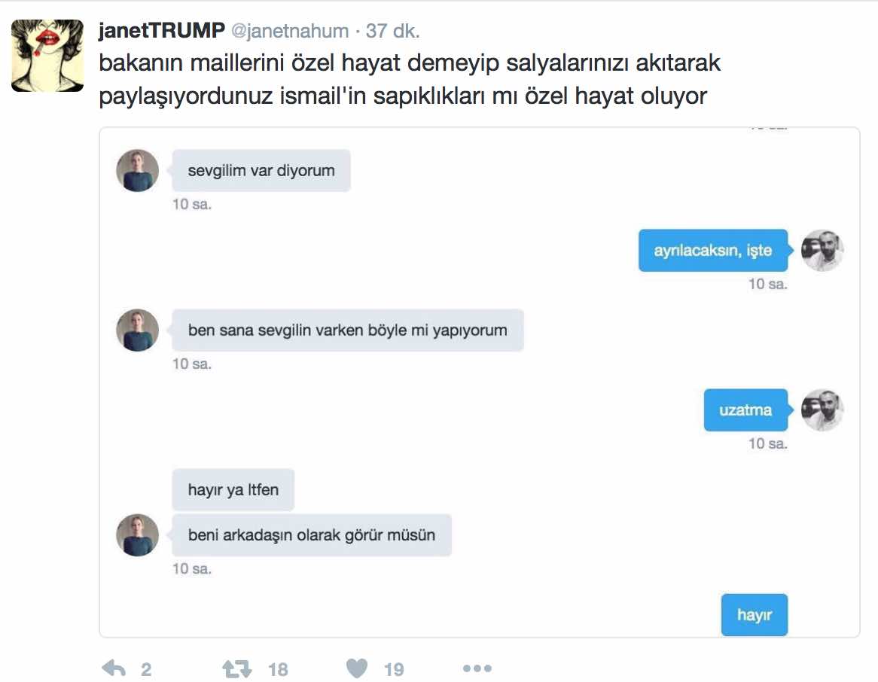Open the janetTRUMP display name link
This screenshot has height=682, width=878.
pyautogui.click(x=162, y=30)
